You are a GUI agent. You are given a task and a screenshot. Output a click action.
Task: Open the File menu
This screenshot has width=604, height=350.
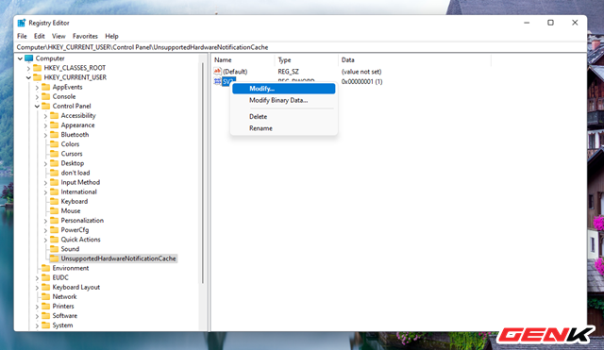coord(22,36)
